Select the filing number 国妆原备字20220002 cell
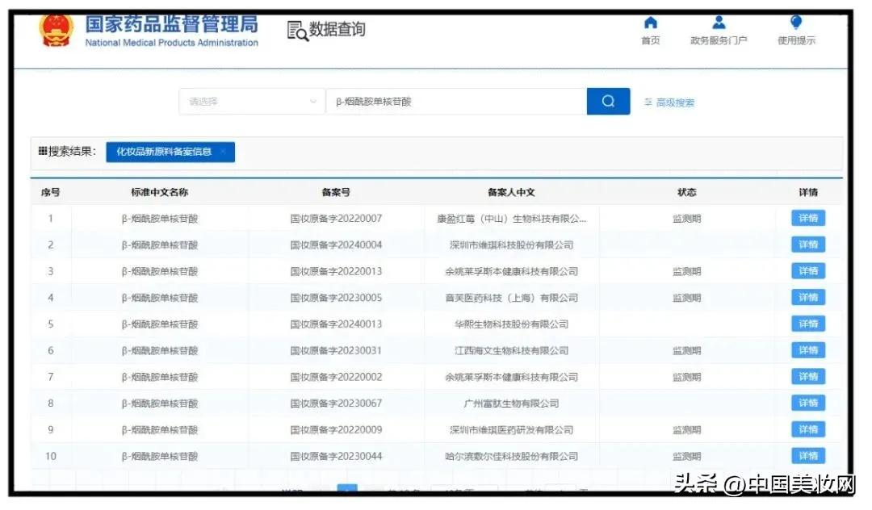This screenshot has width=872, height=510. 336,377
